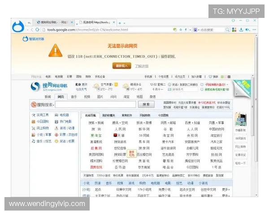Select the 新闻 search category tab

pyautogui.click(x=48, y=97)
